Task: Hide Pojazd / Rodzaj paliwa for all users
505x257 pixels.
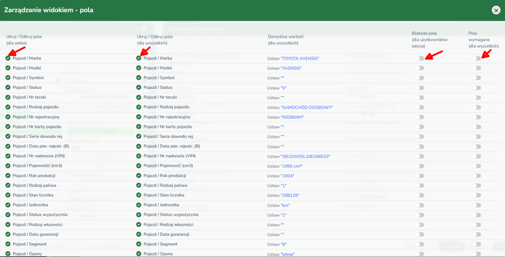Action: [x=138, y=185]
